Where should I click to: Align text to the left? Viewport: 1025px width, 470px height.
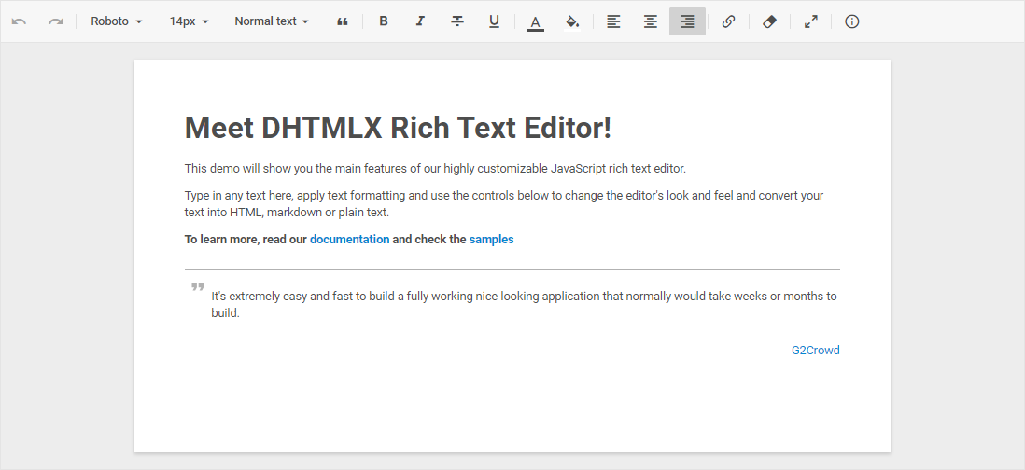point(613,21)
